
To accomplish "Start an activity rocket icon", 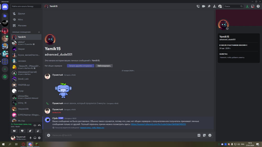I will [x=30, y=131].
